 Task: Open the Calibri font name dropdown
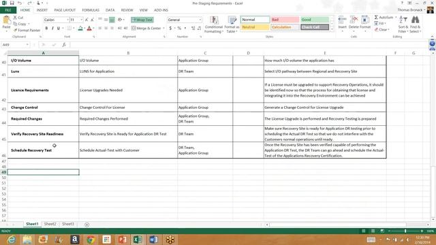coord(67,20)
